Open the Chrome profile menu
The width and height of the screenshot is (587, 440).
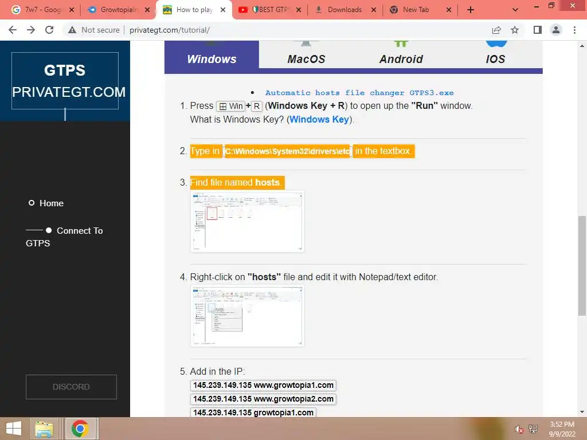(x=556, y=30)
